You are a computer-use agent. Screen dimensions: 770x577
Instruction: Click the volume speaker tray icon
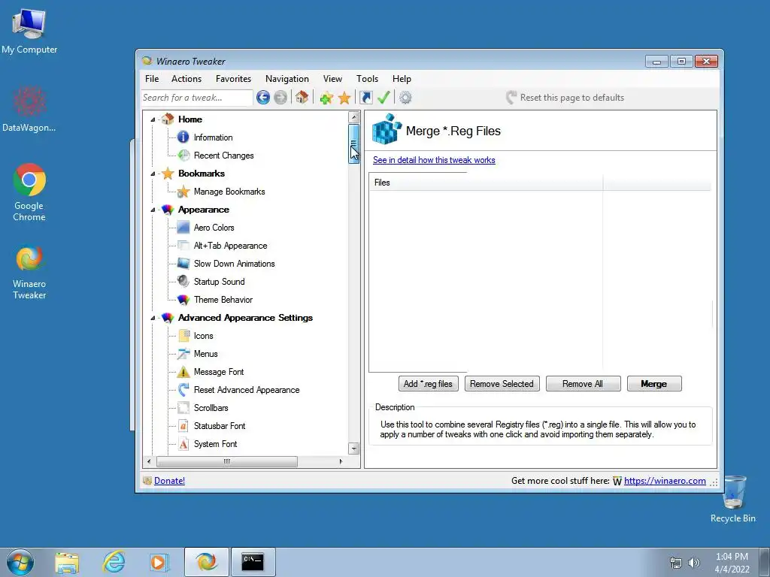coord(693,563)
